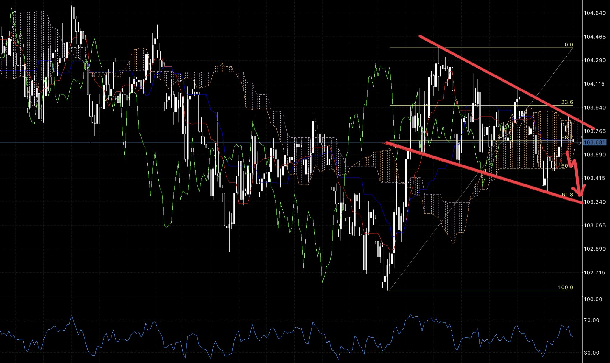Select the Fibonacci 0.0 level label

569,45
